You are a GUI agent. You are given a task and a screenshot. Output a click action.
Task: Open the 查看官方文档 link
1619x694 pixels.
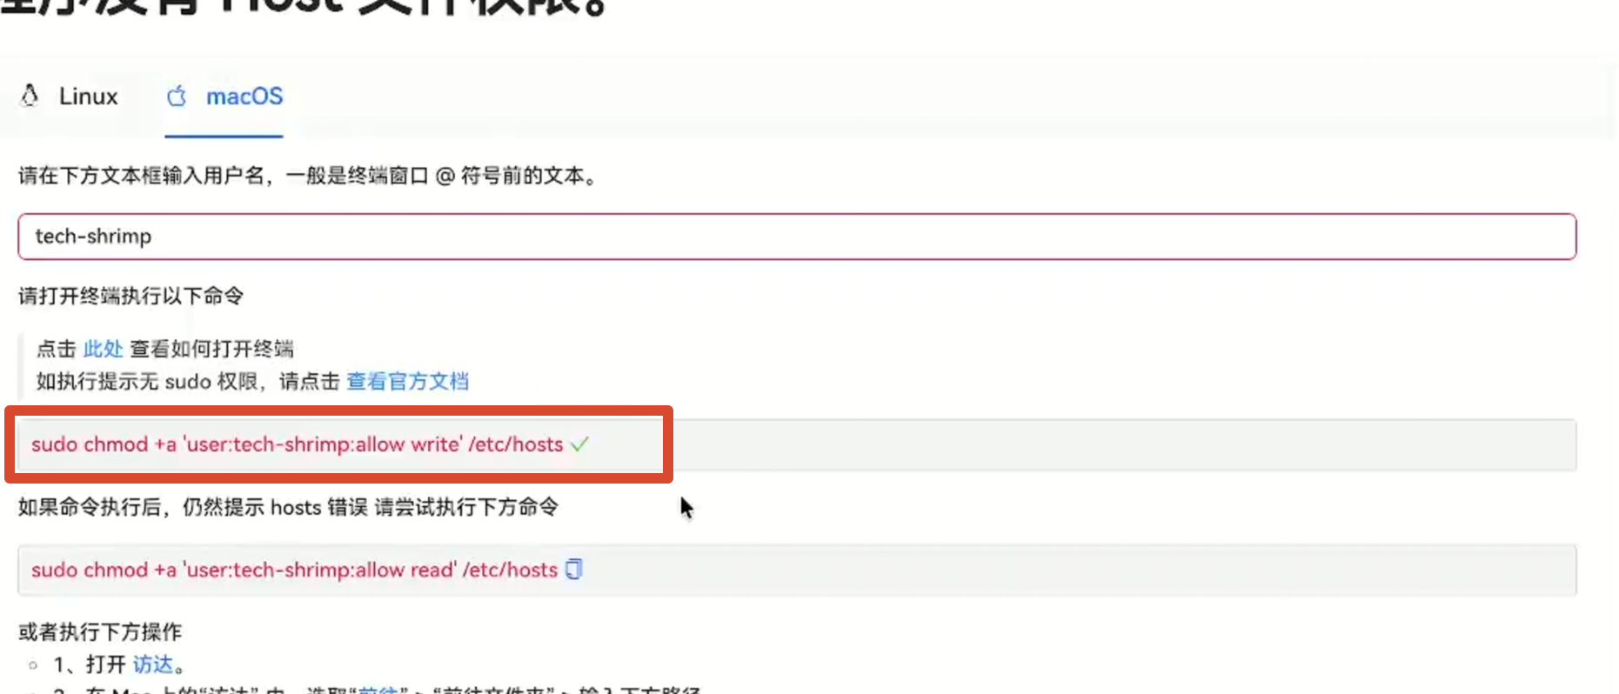407,381
